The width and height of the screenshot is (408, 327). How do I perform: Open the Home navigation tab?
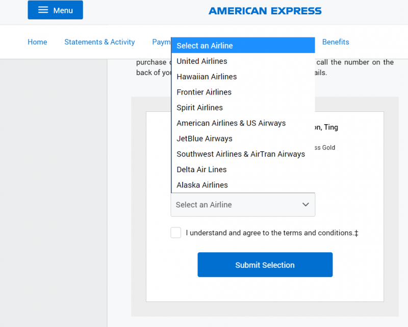click(x=37, y=42)
